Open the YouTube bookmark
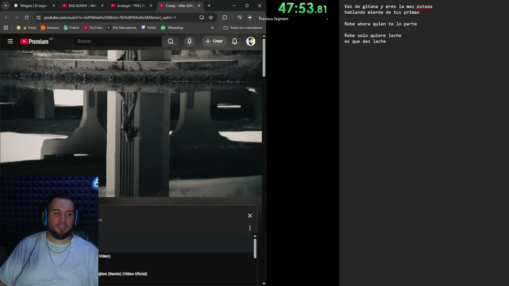Viewport: 509px width, 286px height. 93,28
